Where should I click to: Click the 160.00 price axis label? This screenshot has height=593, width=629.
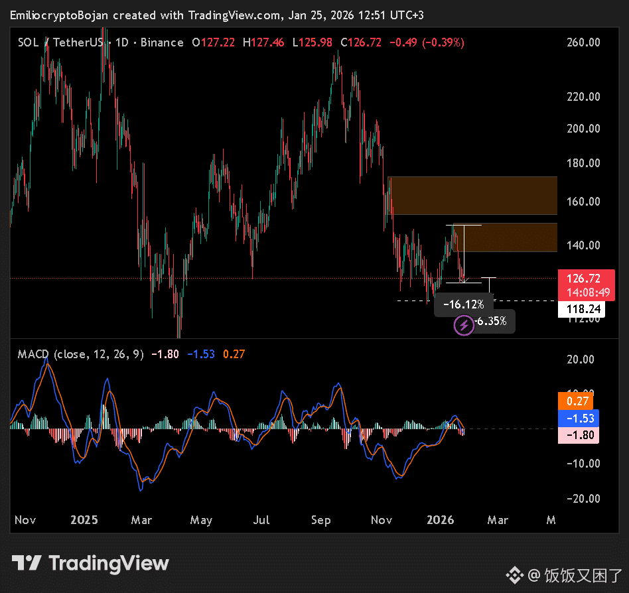tap(583, 201)
